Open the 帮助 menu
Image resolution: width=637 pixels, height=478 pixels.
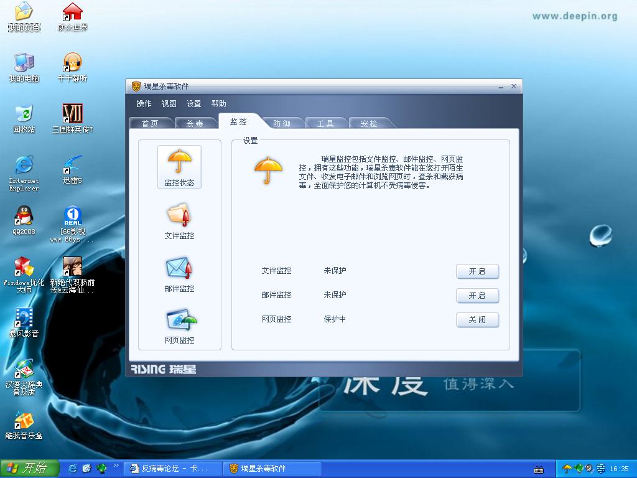[x=218, y=104]
